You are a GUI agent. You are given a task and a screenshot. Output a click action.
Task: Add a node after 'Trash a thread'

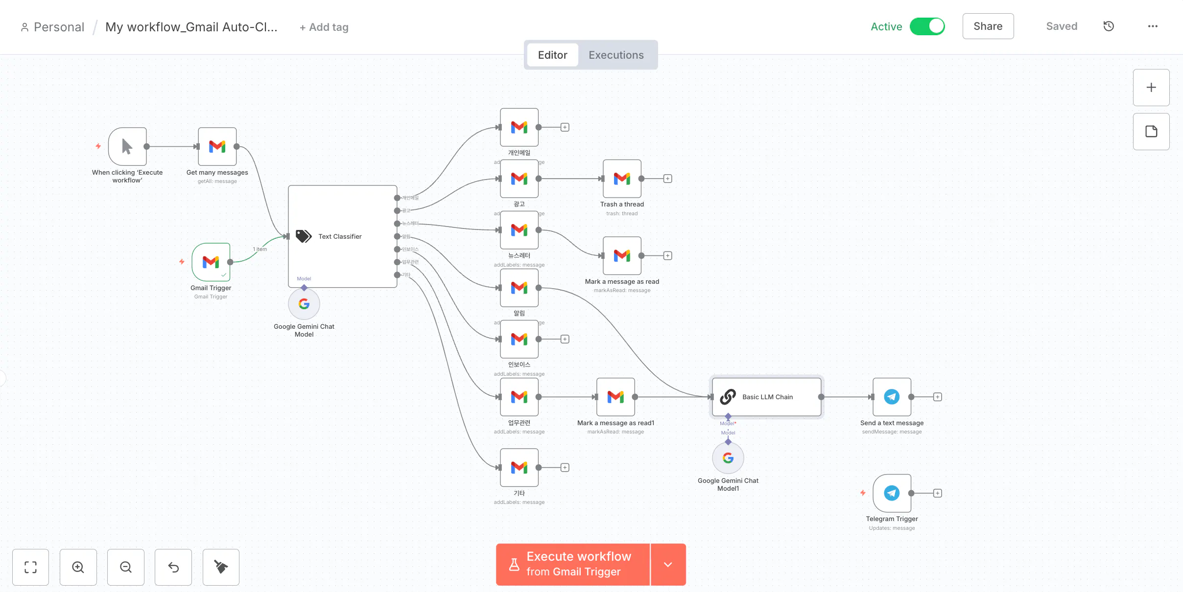pos(667,179)
